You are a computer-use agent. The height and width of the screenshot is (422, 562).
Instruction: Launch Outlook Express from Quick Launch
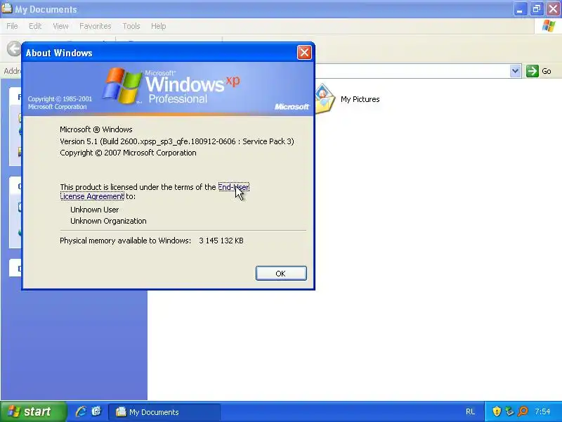point(96,411)
